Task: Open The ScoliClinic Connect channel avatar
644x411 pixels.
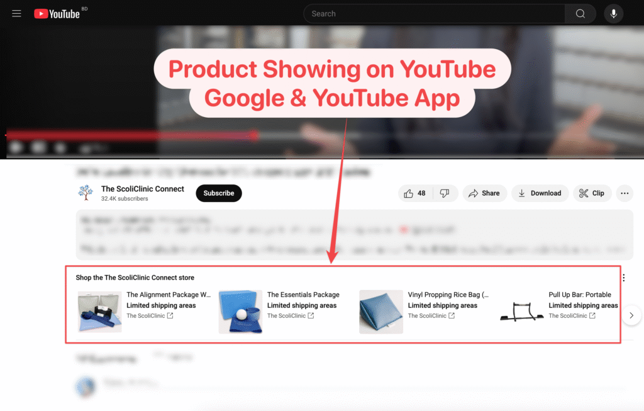Action: 86,193
